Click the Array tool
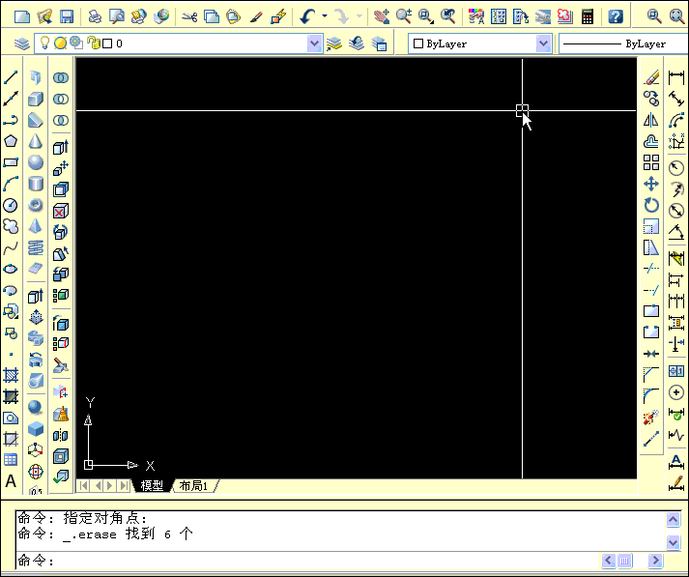The image size is (689, 577). point(651,162)
